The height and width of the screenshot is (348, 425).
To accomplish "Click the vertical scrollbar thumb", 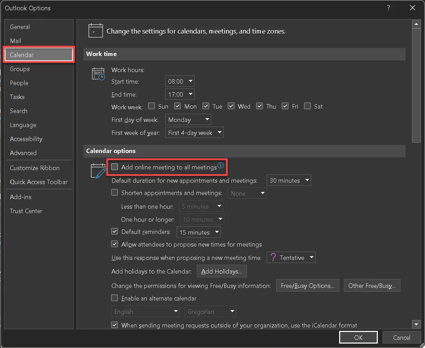I will [416, 85].
